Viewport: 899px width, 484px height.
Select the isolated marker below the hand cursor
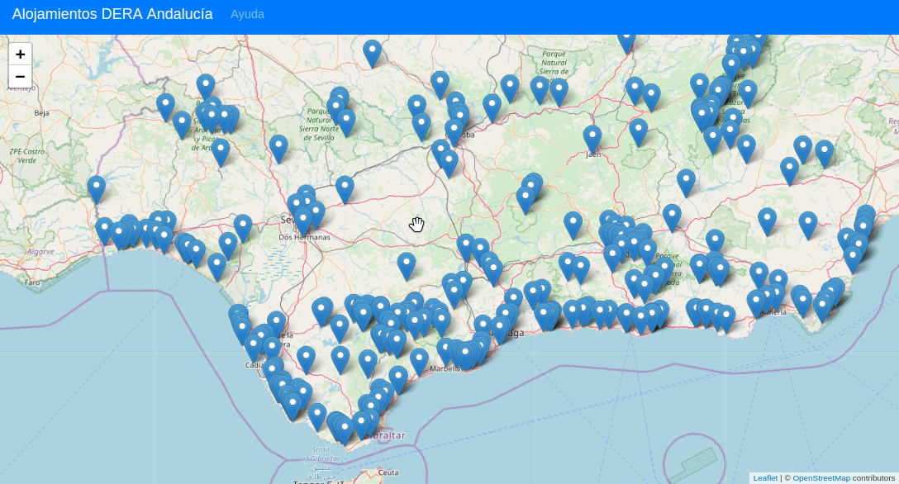pyautogui.click(x=406, y=263)
